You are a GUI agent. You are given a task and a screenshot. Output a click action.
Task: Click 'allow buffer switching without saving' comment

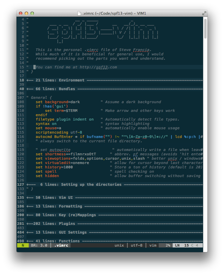[158, 176]
